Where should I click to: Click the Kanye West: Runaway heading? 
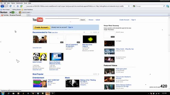point(111,26)
